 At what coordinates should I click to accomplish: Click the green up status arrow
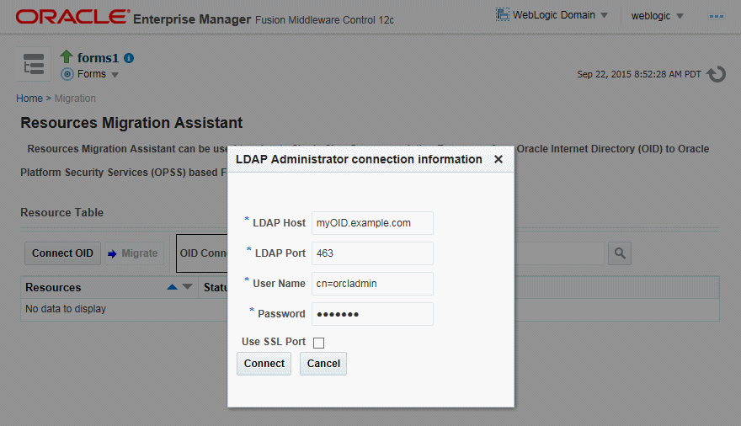coord(67,56)
